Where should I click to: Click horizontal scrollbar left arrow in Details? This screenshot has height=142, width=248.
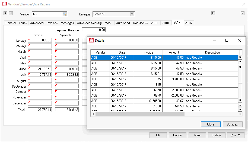[93, 114]
